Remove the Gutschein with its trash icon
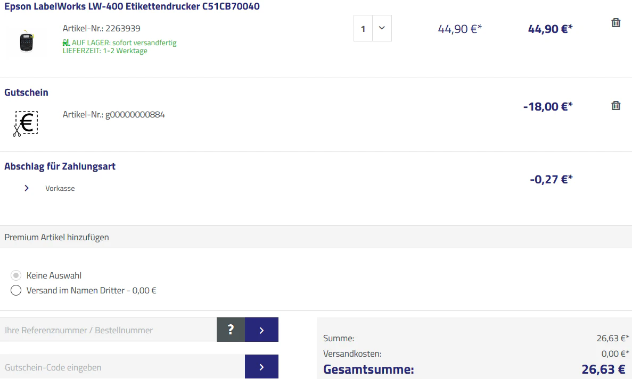Image resolution: width=632 pixels, height=379 pixels. (615, 106)
